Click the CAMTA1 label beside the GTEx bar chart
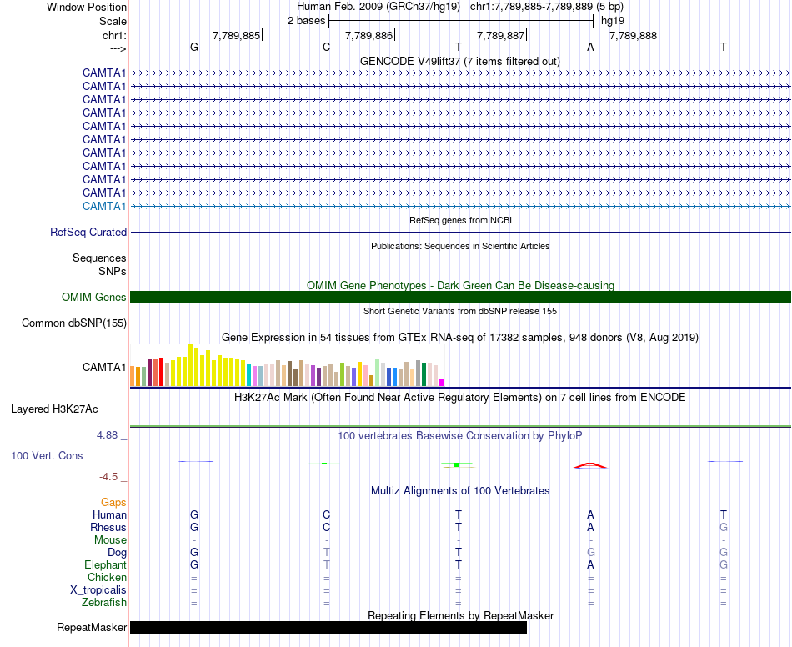792x647 pixels. point(104,367)
